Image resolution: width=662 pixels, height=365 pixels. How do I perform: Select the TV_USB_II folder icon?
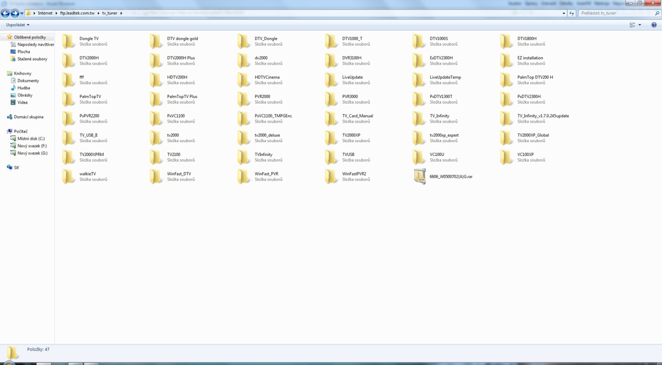tap(69, 138)
